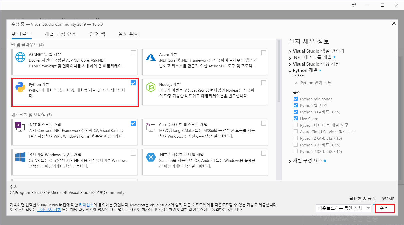
Task: Click the Python 언어 지원 included item
Action: [316, 83]
